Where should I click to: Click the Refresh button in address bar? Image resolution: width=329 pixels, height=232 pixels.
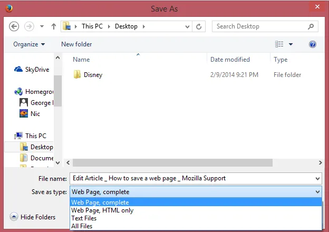click(x=199, y=26)
